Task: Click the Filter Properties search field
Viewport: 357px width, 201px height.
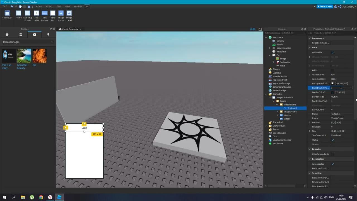Action: tap(332, 33)
